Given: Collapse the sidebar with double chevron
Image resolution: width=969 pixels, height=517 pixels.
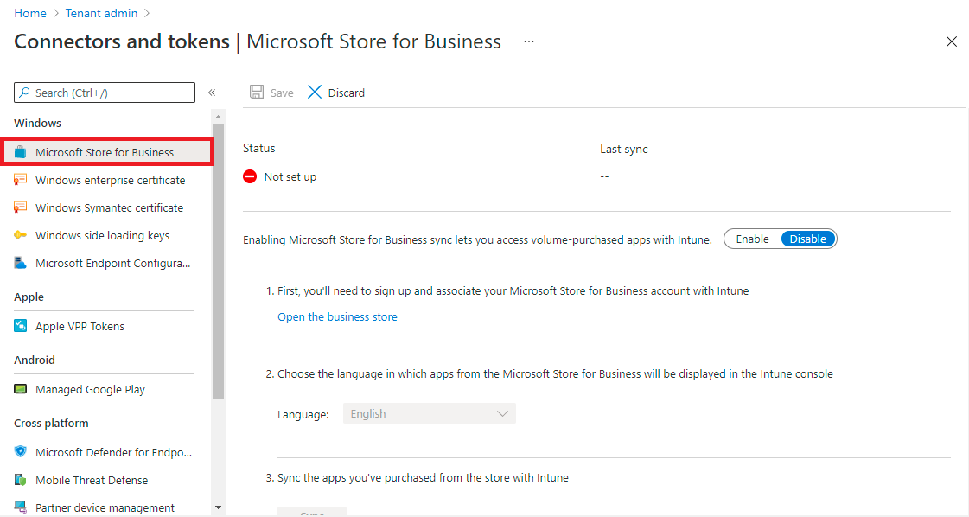Looking at the screenshot, I should (212, 93).
